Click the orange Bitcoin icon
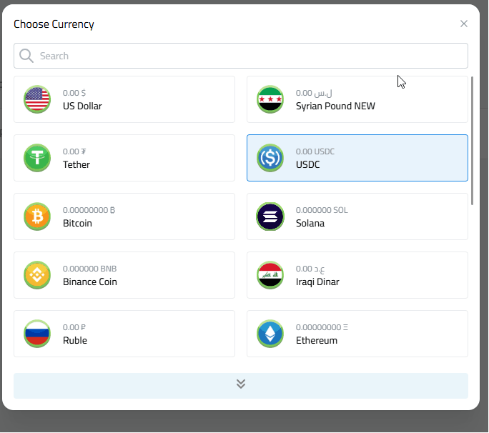The image size is (489, 433). click(x=37, y=216)
